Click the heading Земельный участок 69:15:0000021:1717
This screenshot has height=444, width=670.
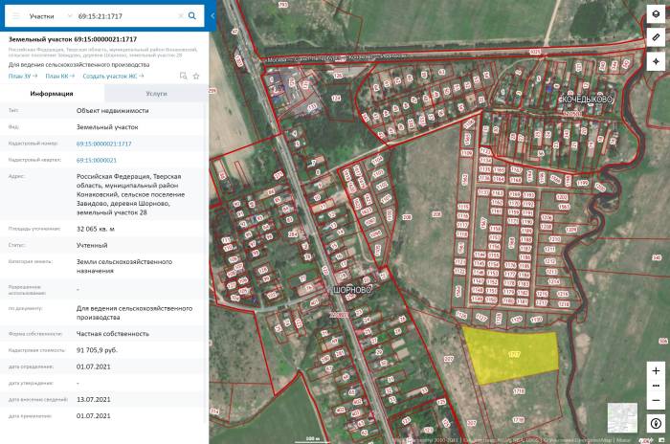click(x=73, y=39)
